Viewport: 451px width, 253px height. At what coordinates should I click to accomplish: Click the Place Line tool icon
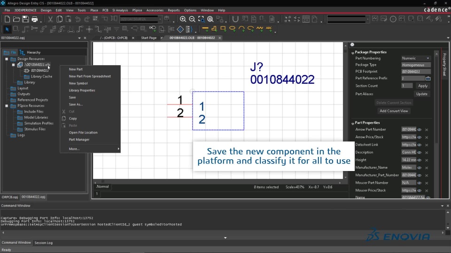205,29
